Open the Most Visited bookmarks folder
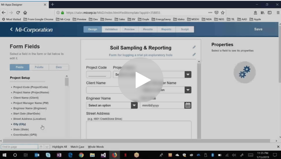Viewport: 281px width, 159px height. coord(11,19)
